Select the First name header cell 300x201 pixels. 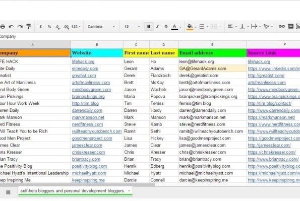pyautogui.click(x=136, y=53)
